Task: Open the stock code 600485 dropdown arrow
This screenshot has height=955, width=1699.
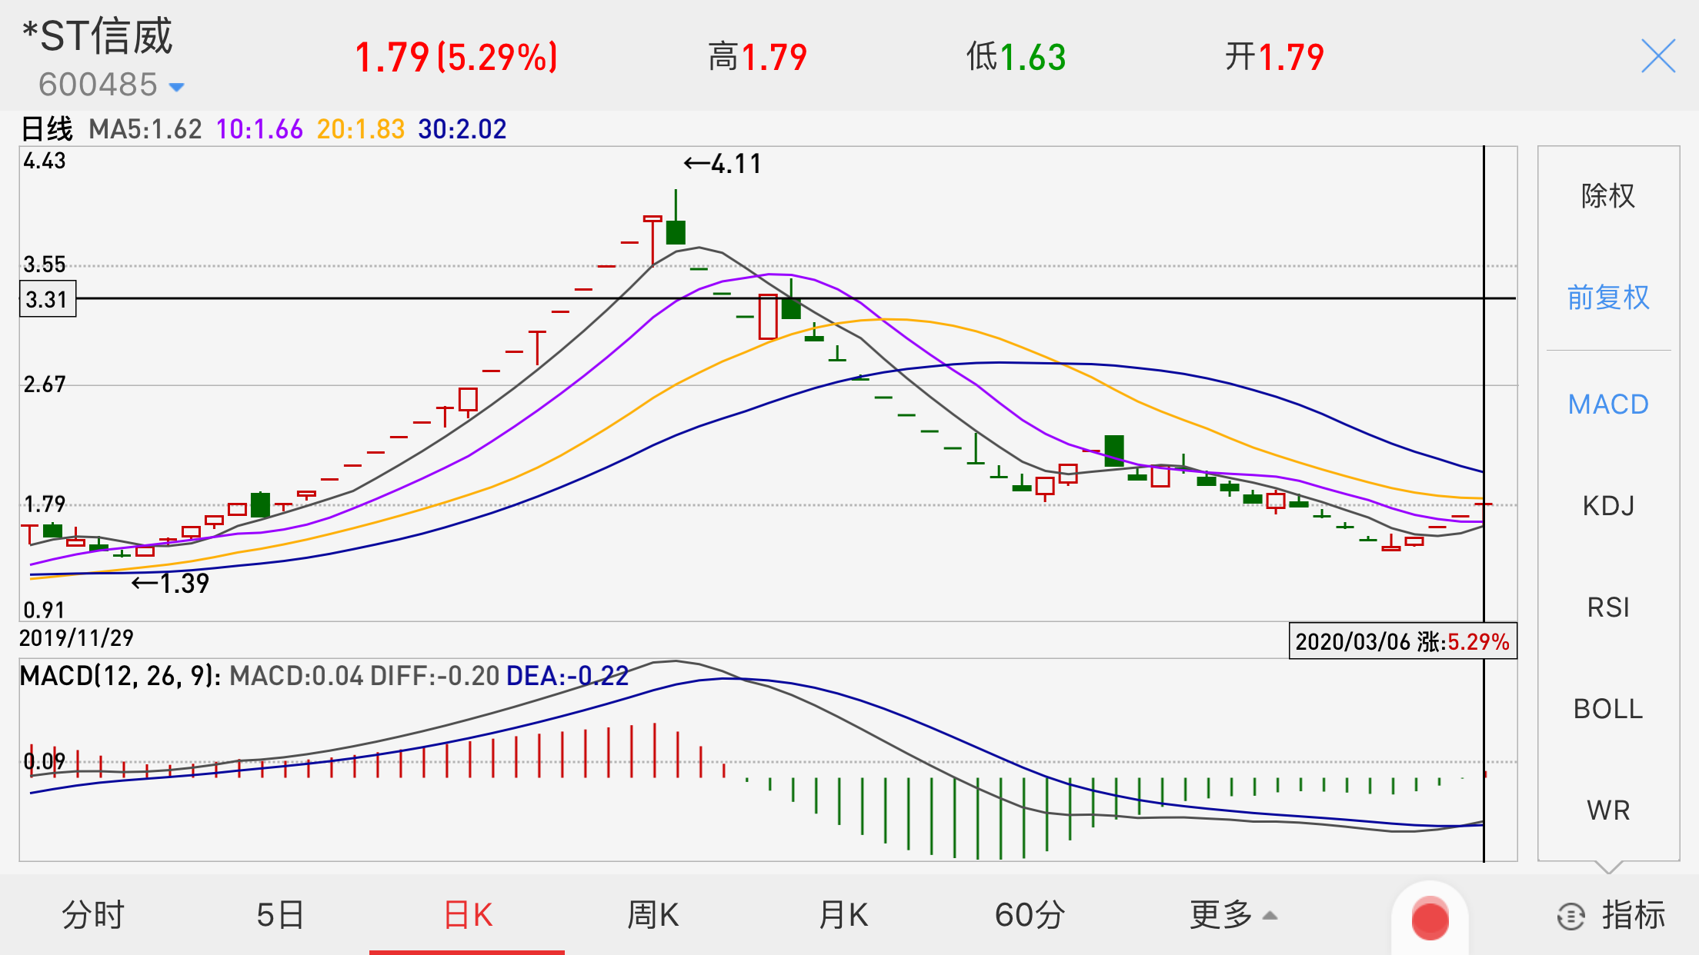Action: 176,87
